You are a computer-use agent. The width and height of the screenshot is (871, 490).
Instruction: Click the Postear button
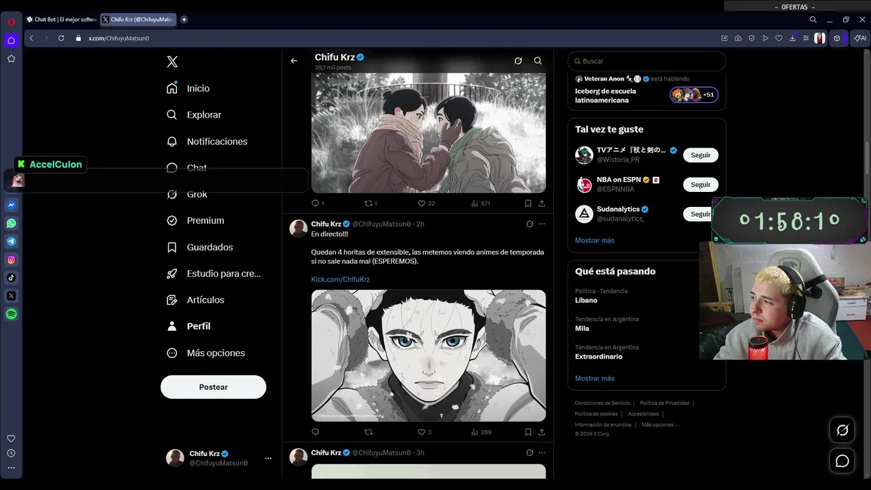point(213,387)
